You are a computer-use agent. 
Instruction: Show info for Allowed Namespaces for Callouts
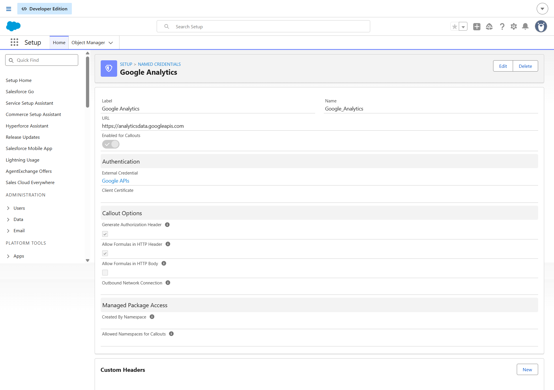(171, 334)
